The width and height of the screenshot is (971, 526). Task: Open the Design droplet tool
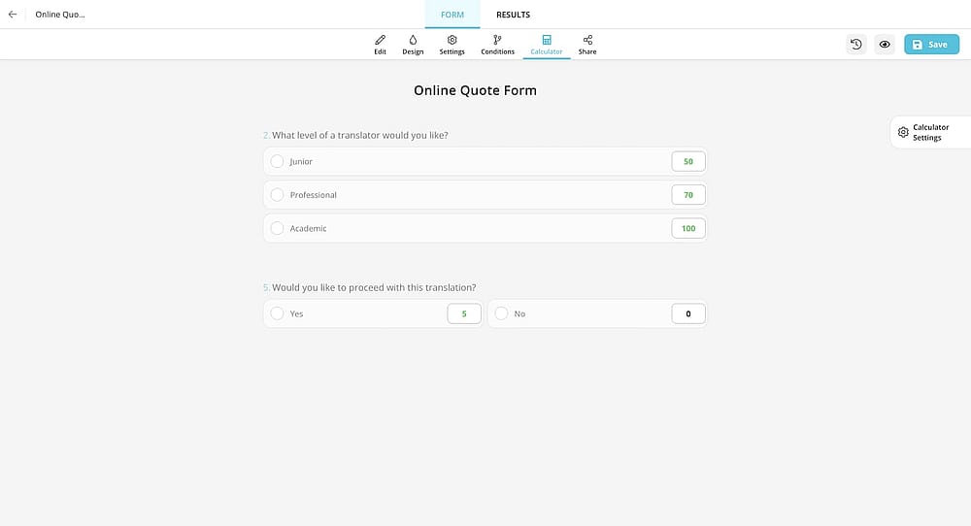point(413,45)
